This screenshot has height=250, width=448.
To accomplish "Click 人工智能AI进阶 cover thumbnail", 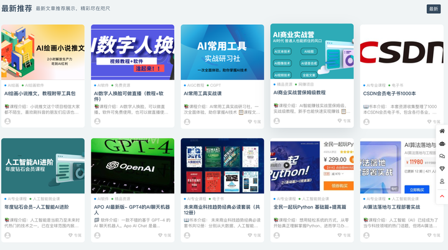I will pos(43,166).
